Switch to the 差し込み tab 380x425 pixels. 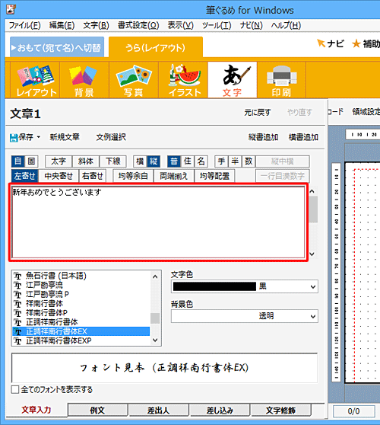pos(220,410)
